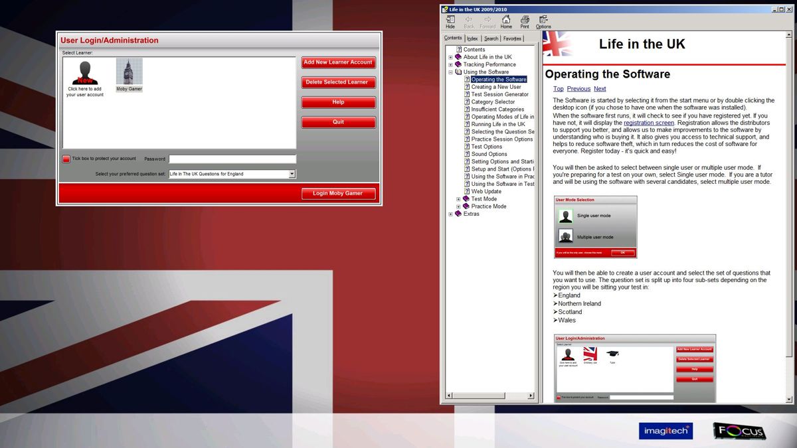Select the new user silhouette icon
Viewport: 797px width, 448px height.
pos(85,72)
